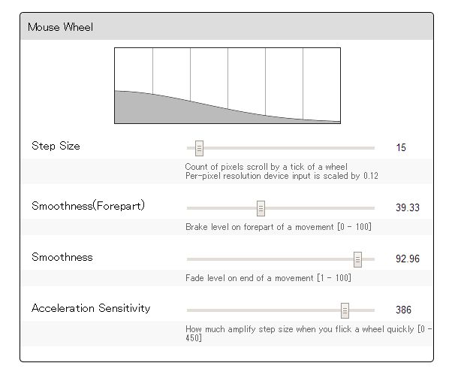
Task: Select the Smoothness slider handle near 92.96
Action: tap(358, 259)
